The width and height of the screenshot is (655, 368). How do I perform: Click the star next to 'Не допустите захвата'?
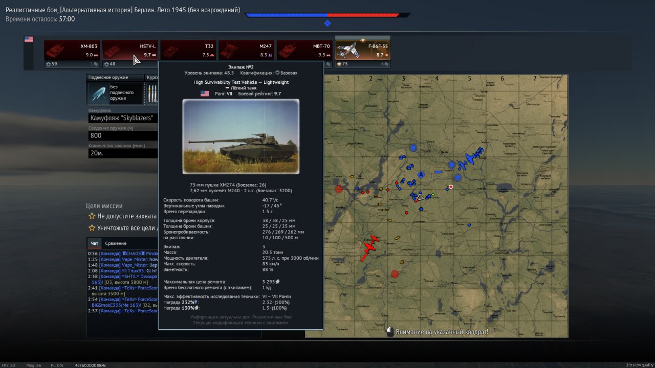[92, 216]
